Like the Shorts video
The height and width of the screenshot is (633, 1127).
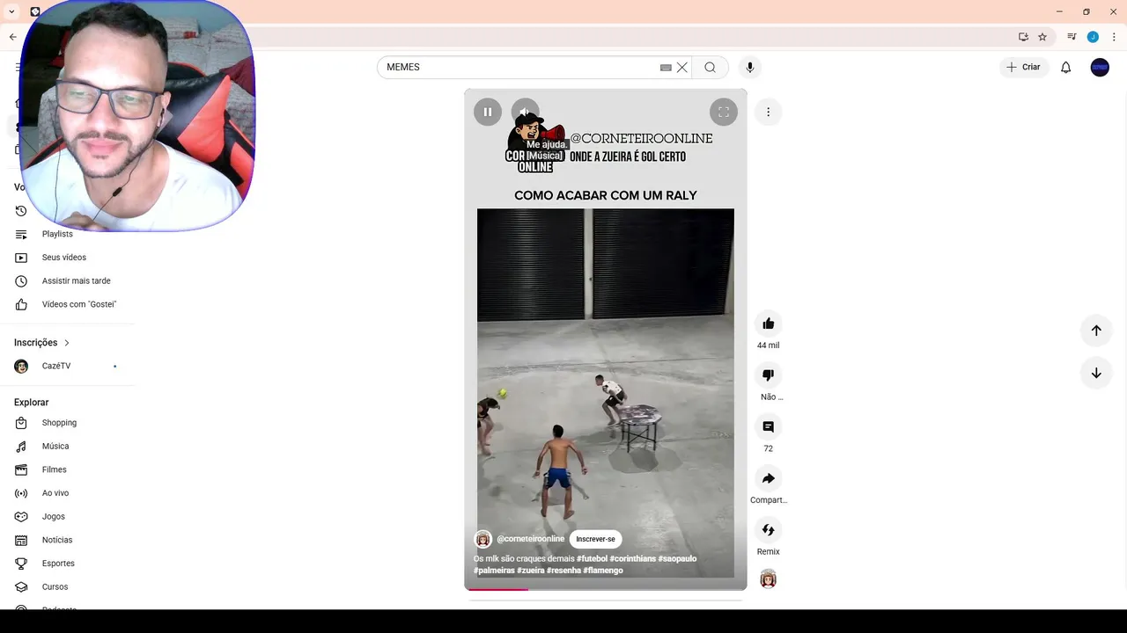(768, 324)
